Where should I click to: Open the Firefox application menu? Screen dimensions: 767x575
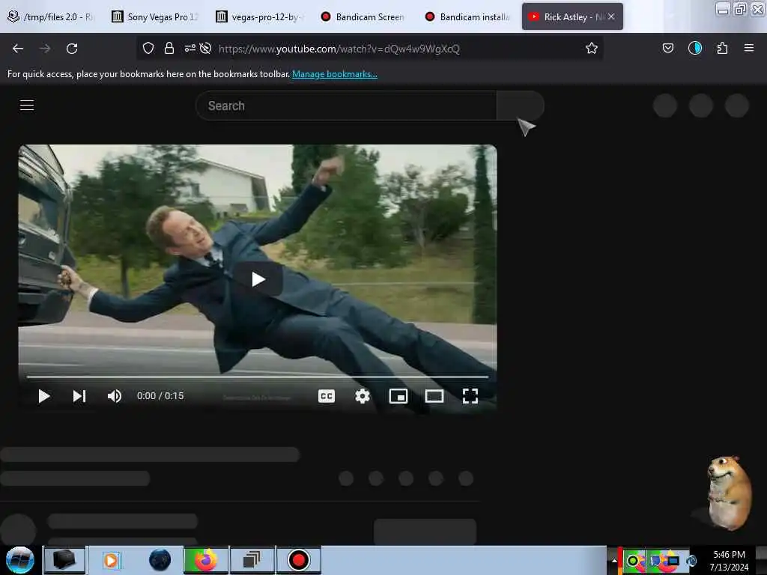pos(748,48)
